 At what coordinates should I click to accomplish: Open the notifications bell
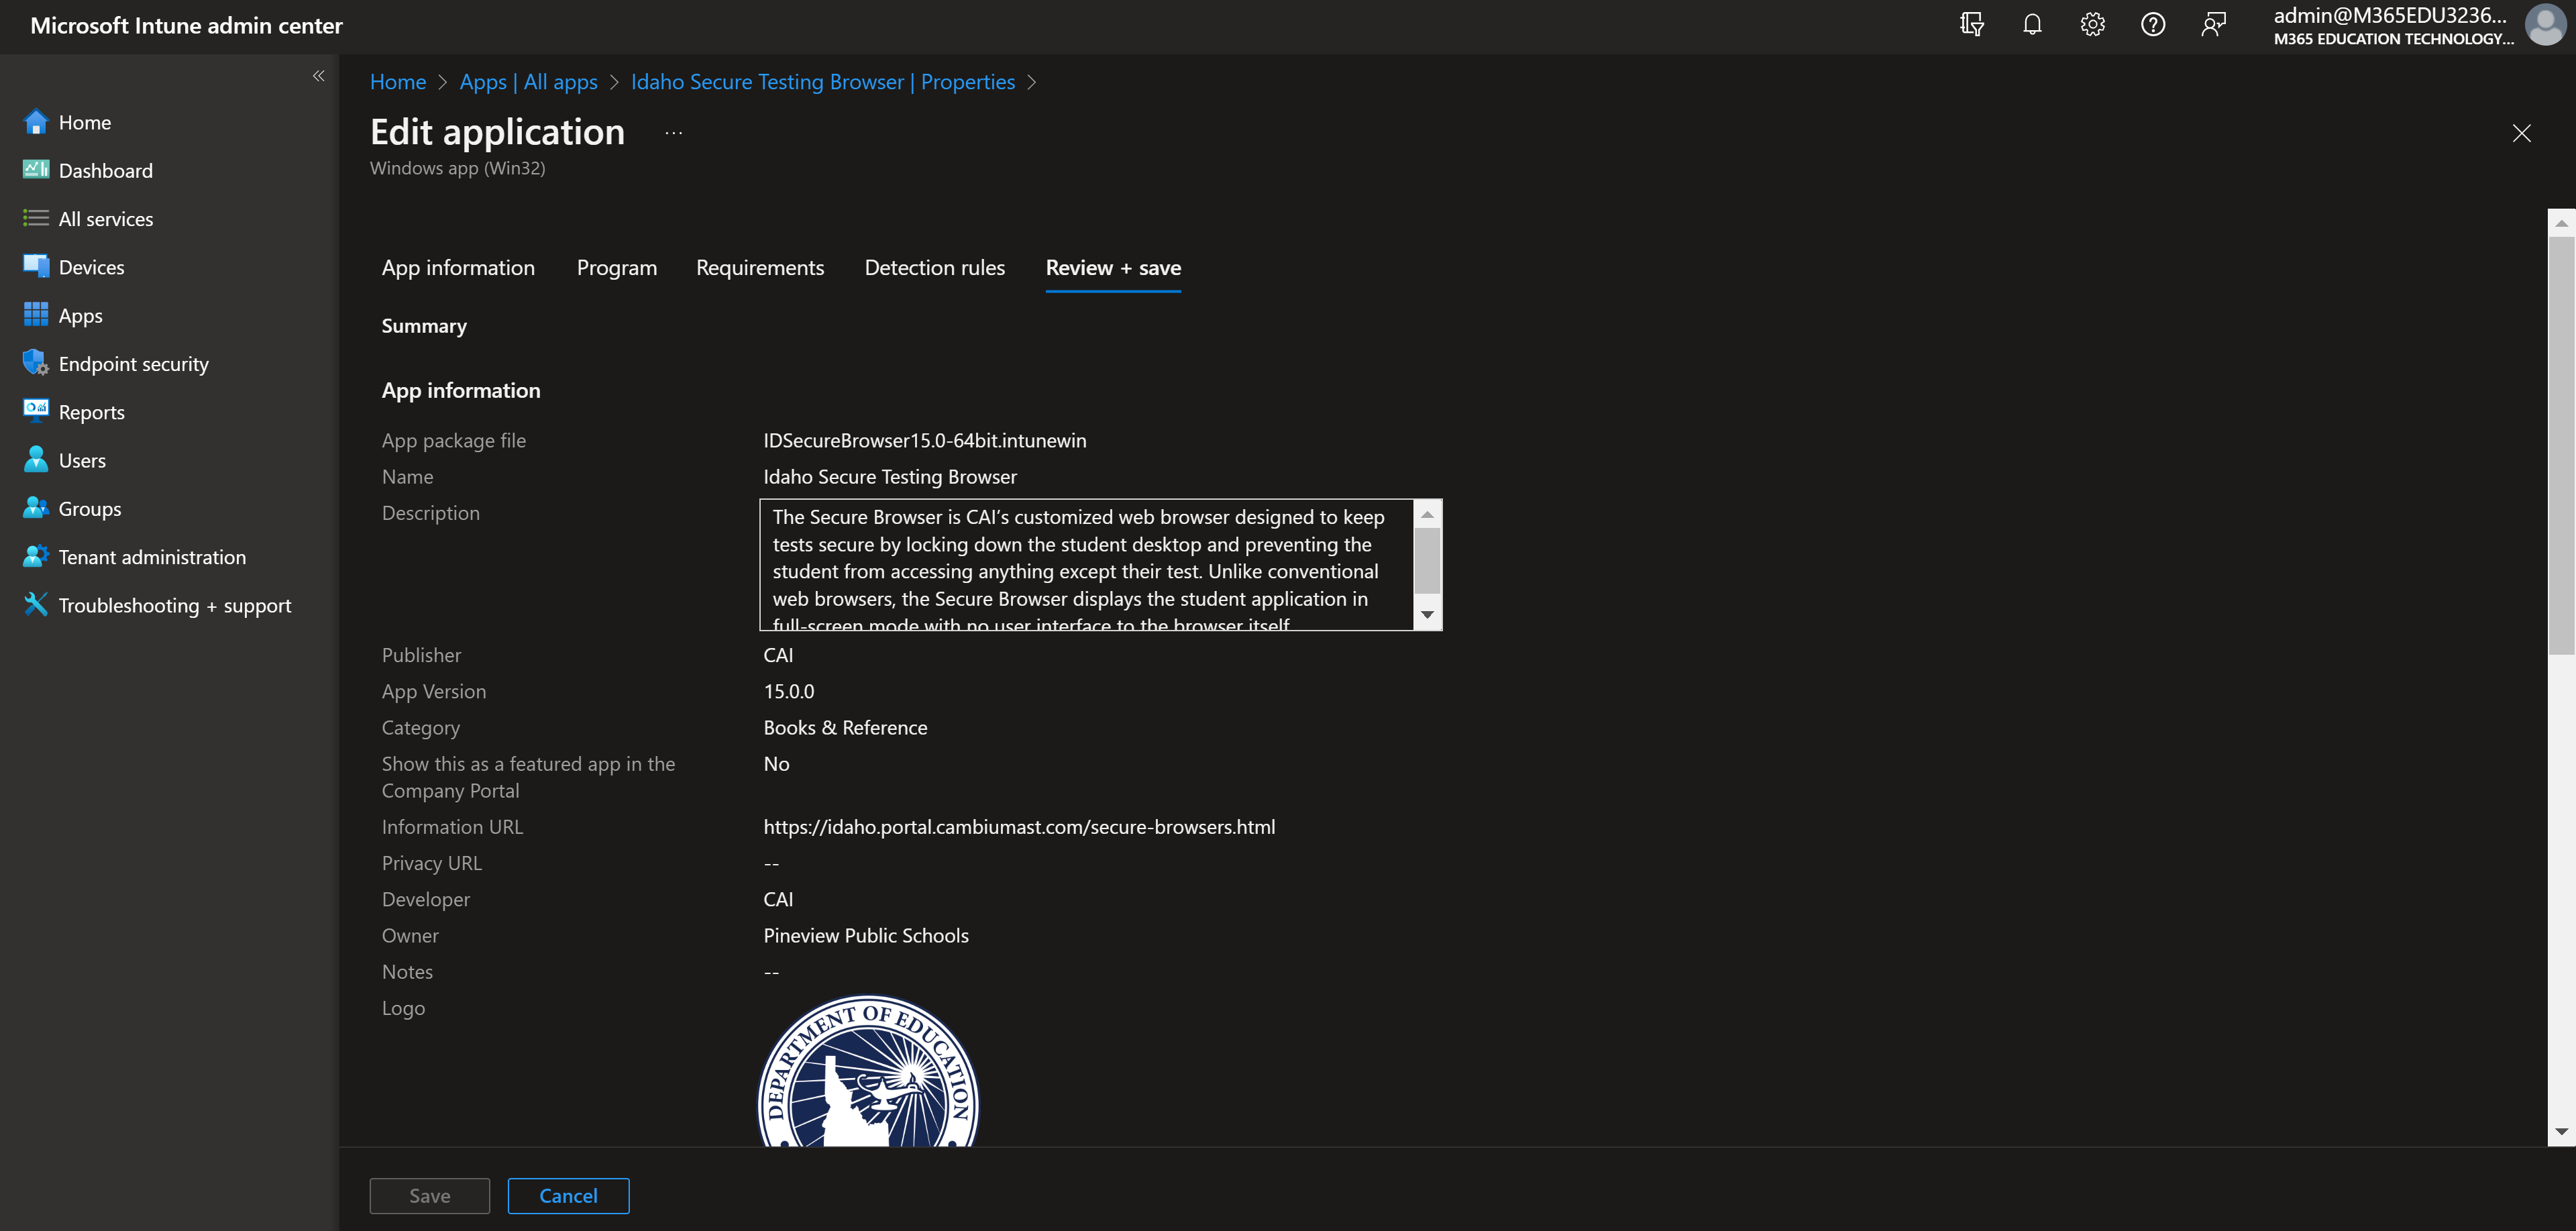point(2032,24)
